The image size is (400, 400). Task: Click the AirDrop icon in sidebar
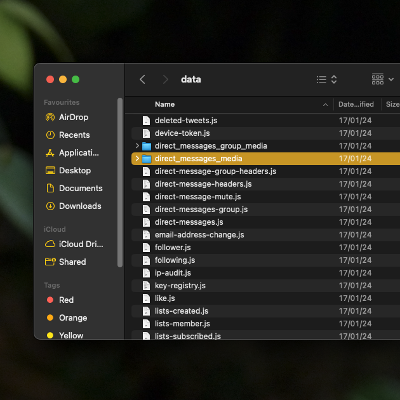tap(50, 117)
